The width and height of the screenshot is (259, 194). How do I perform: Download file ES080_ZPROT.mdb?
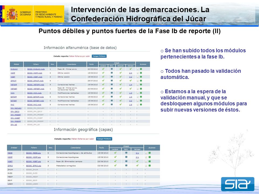tap(35, 81)
